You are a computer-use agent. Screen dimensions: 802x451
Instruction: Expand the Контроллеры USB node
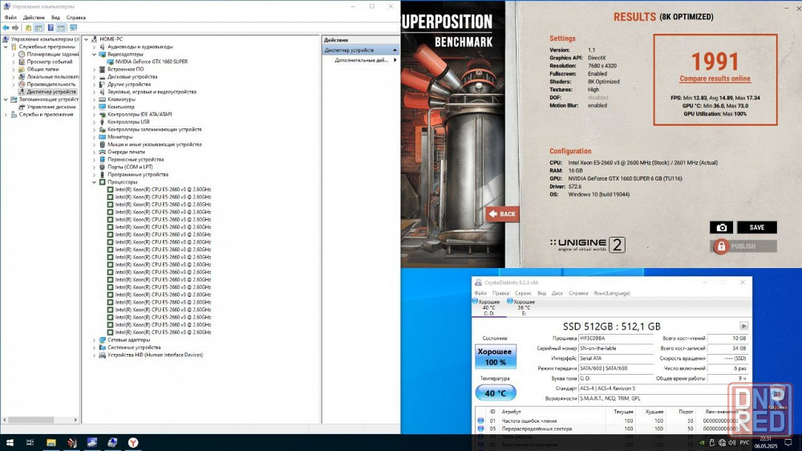94,122
